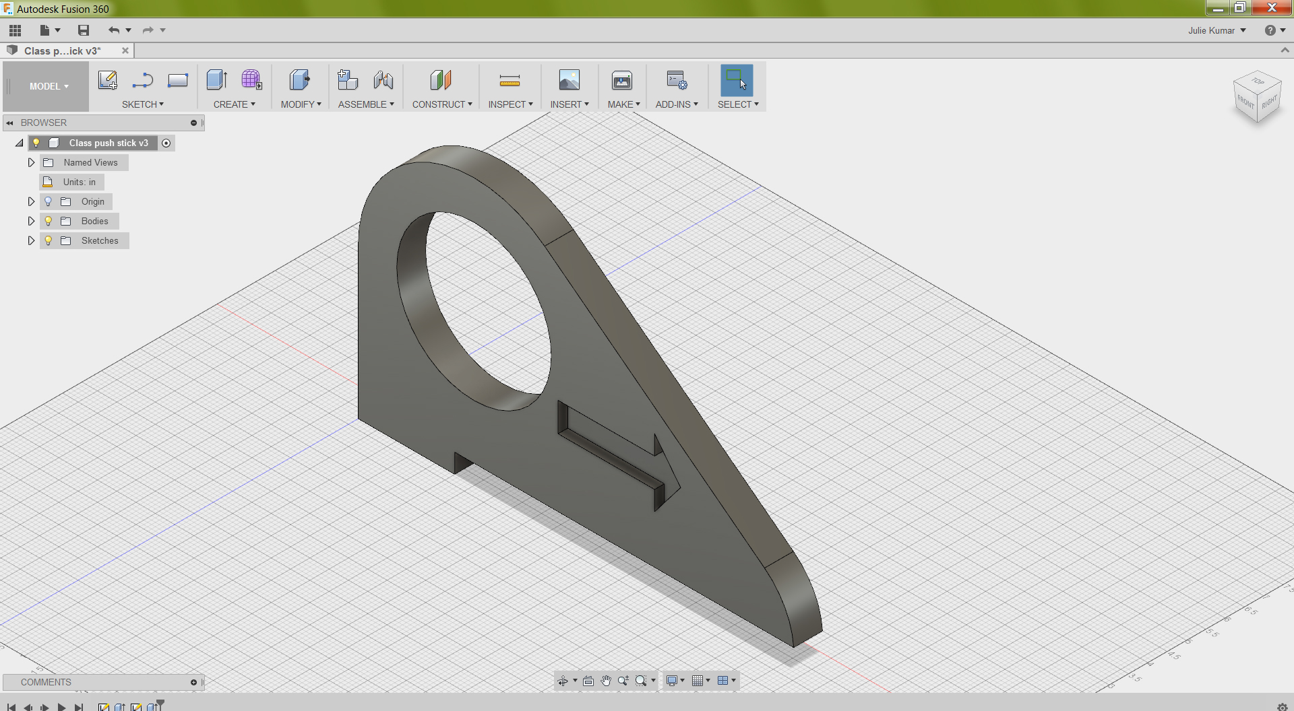Activate the Measure ruler tool
This screenshot has width=1294, height=711.
point(510,80)
